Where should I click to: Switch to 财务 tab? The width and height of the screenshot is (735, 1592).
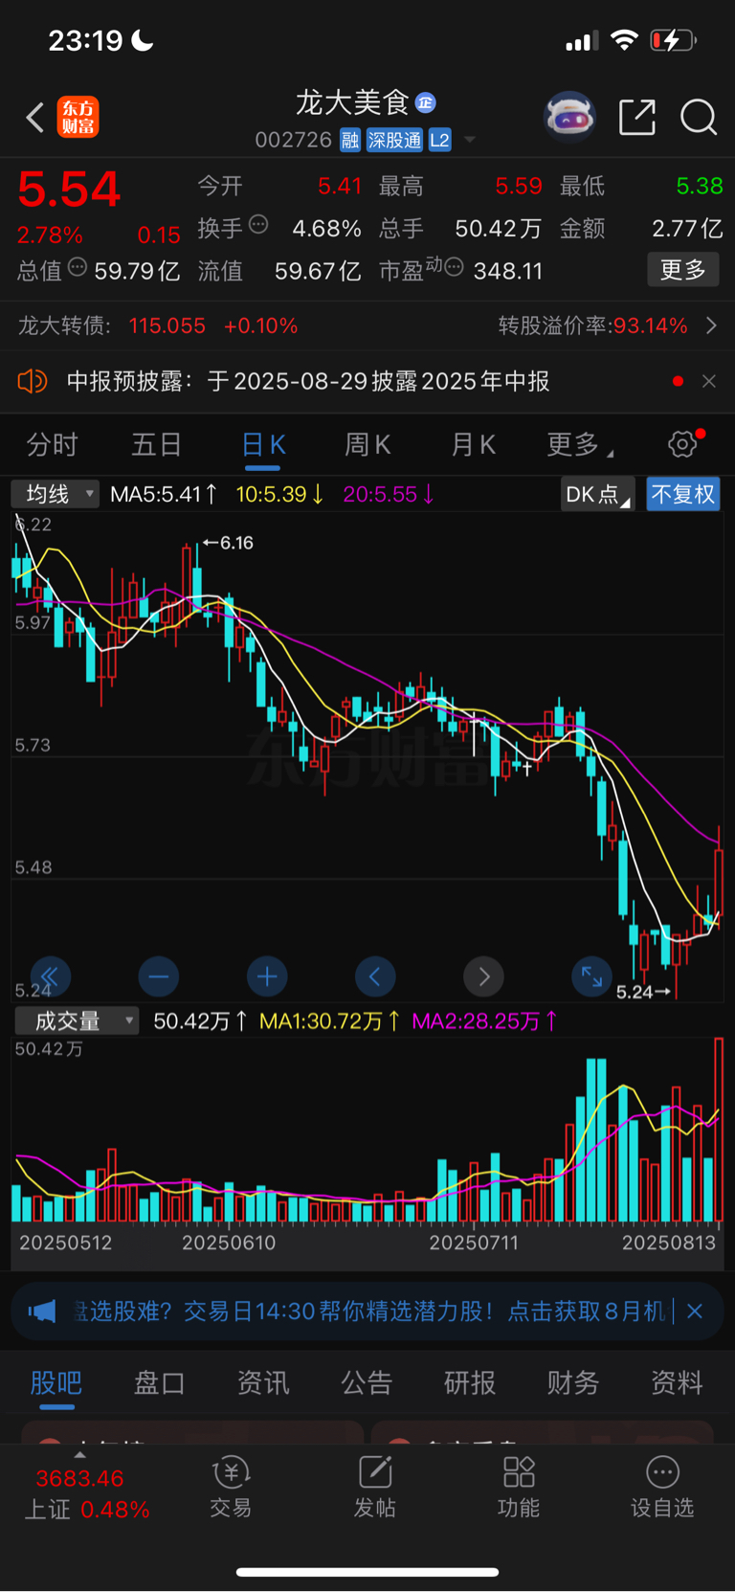pyautogui.click(x=573, y=1382)
